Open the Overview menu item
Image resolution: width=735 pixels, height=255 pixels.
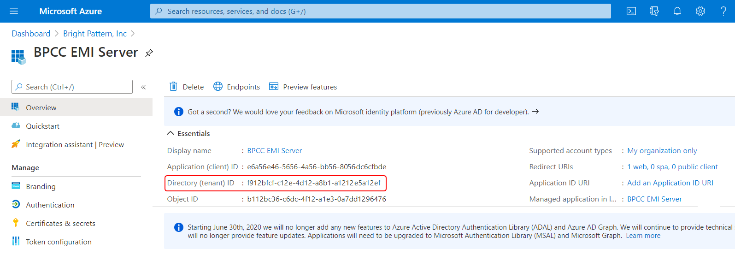76,107
